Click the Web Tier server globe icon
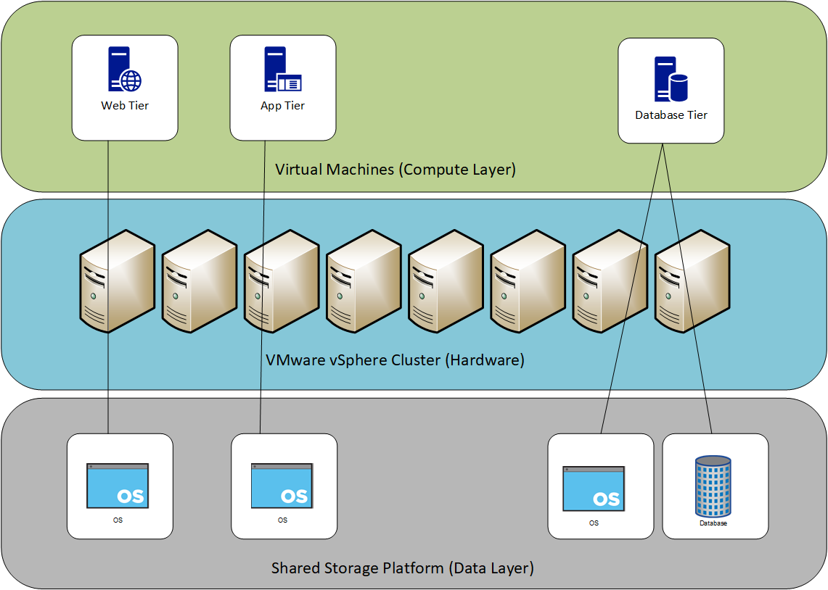 click(125, 69)
